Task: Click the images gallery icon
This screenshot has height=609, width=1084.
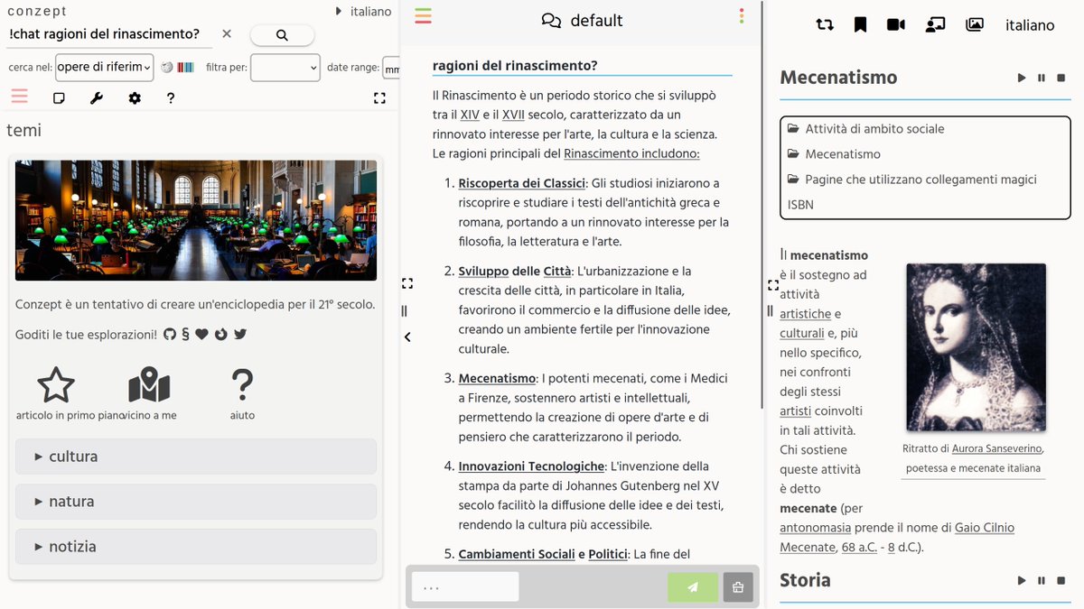Action: (974, 25)
